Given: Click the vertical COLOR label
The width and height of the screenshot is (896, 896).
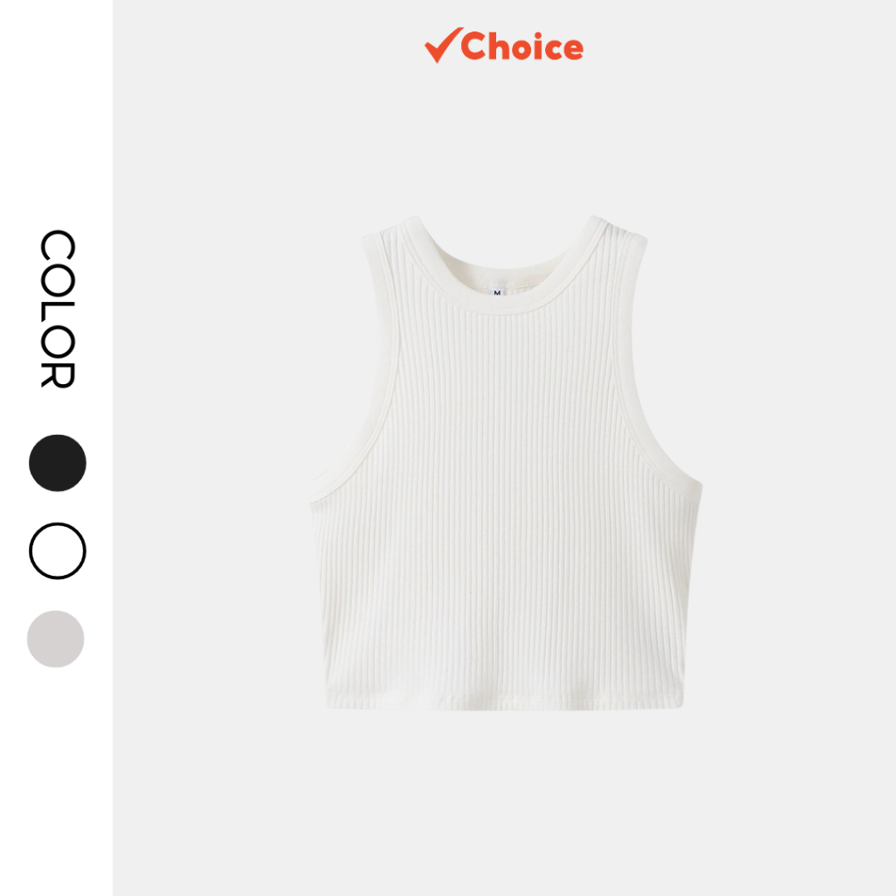Looking at the screenshot, I should coord(58,309).
